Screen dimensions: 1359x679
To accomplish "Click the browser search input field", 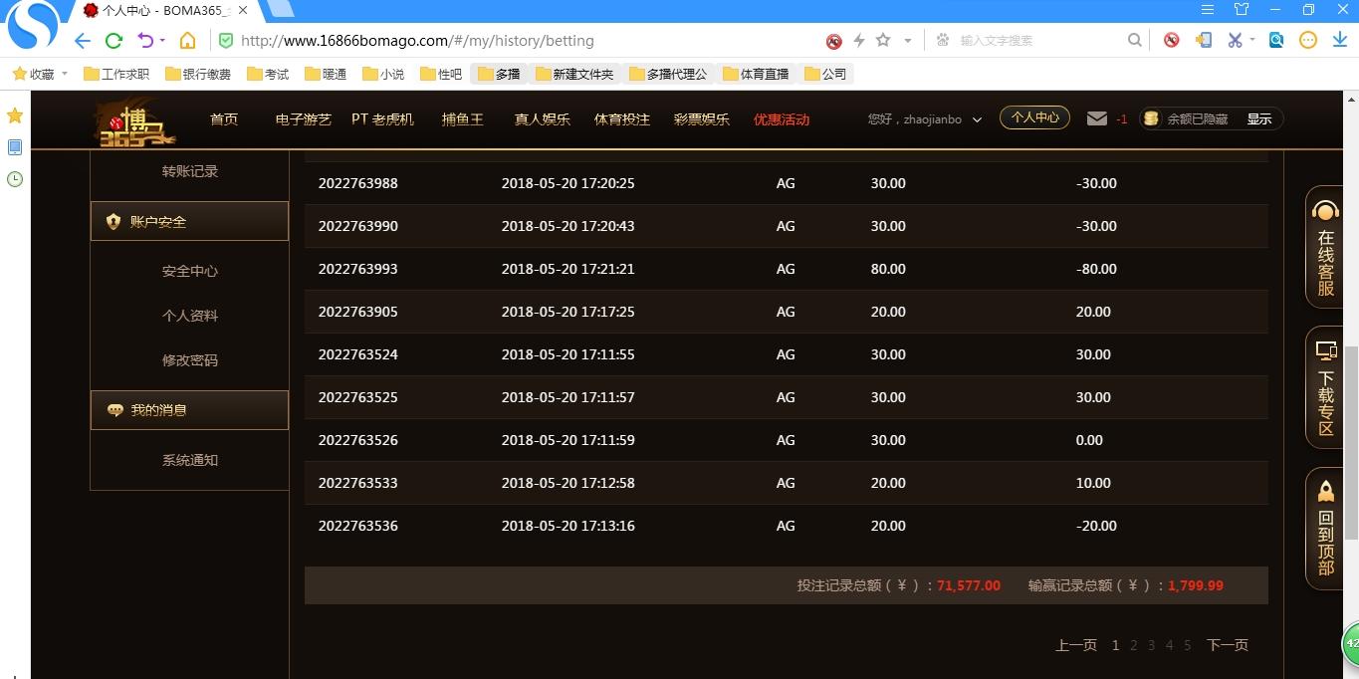I will [1035, 41].
